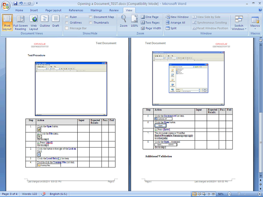Enable the Ruler checkbox
Viewport: 263px width, 197px height.
(x=67, y=17)
